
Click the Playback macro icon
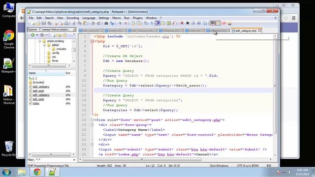click(193, 23)
